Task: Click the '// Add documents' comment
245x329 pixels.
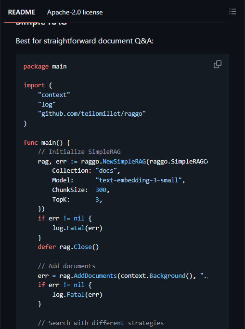Action: pyautogui.click(x=66, y=266)
